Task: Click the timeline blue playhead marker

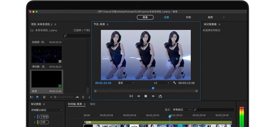Action: pos(170,116)
